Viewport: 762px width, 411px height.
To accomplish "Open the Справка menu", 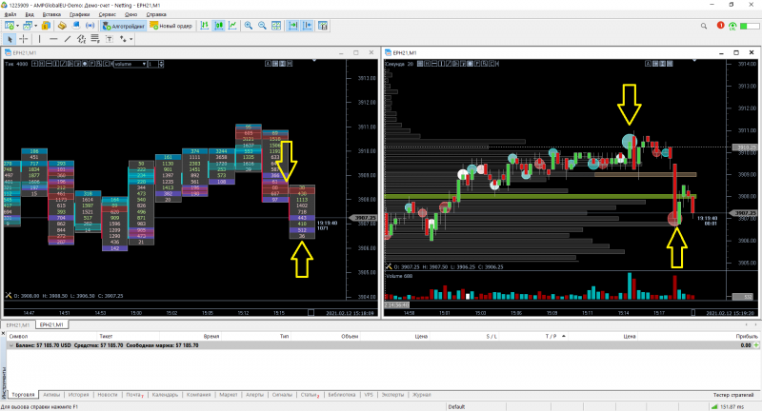I will [156, 14].
